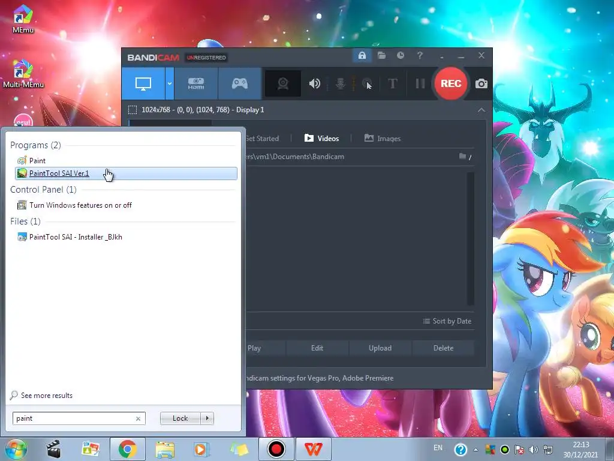Toggle microphone recording icon
Image resolution: width=614 pixels, height=461 pixels.
pos(341,83)
